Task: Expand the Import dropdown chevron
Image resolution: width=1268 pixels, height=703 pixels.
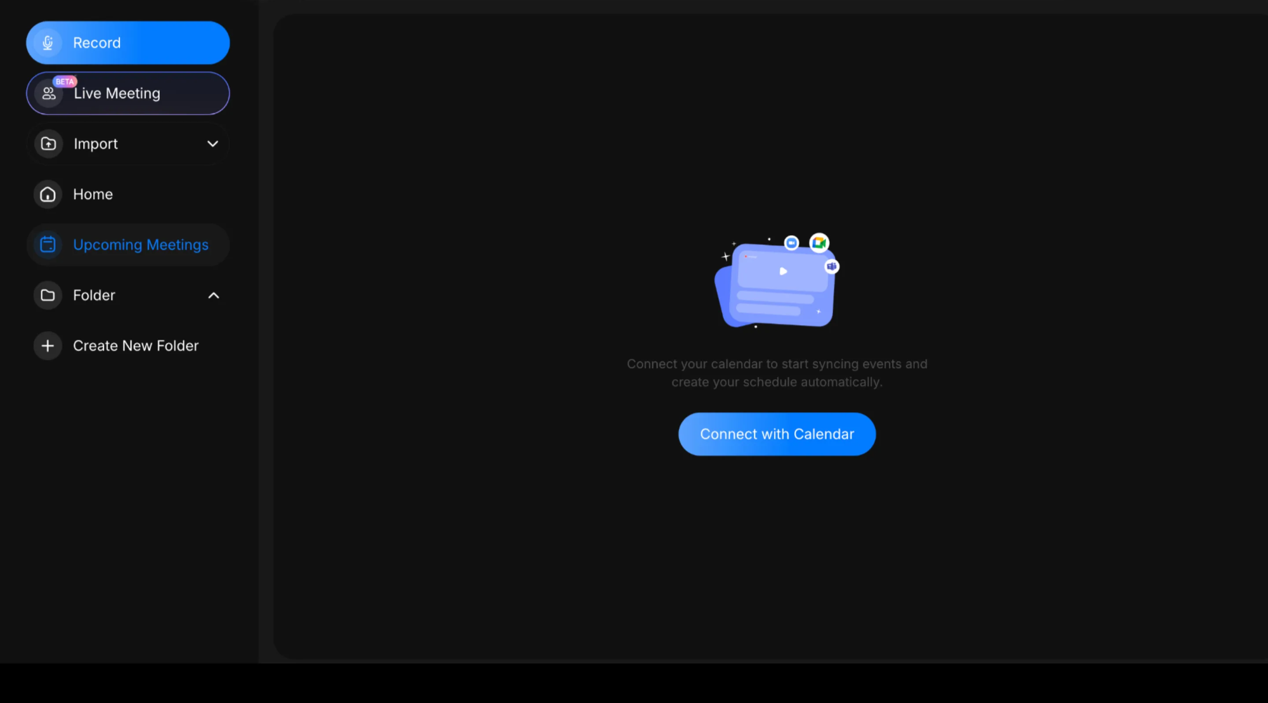Action: click(x=212, y=144)
